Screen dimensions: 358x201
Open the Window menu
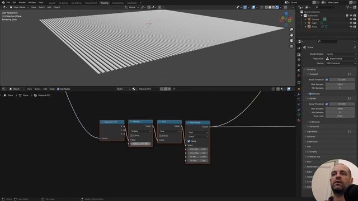32,2
